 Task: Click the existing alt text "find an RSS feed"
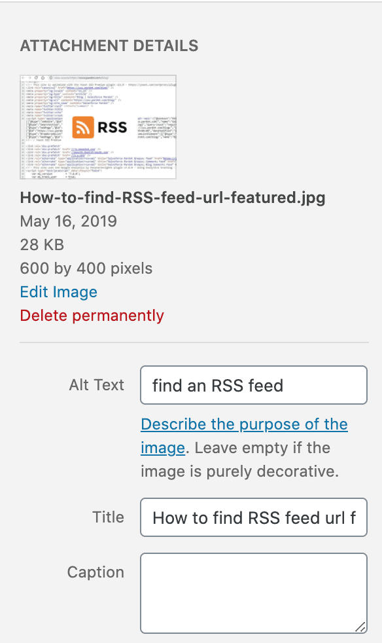click(200, 385)
